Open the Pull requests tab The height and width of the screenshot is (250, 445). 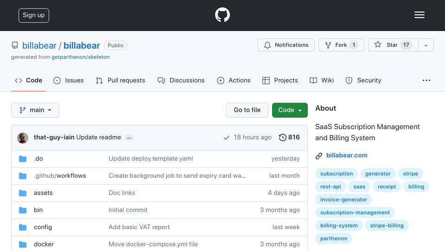tap(121, 81)
